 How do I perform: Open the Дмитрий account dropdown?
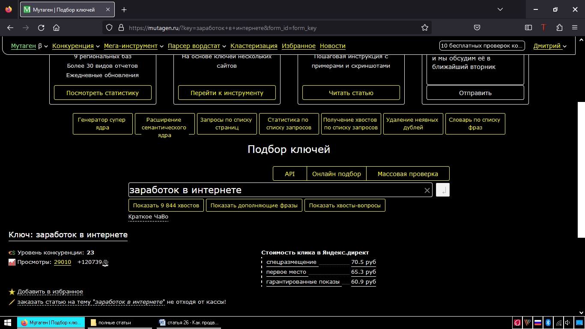tap(550, 46)
